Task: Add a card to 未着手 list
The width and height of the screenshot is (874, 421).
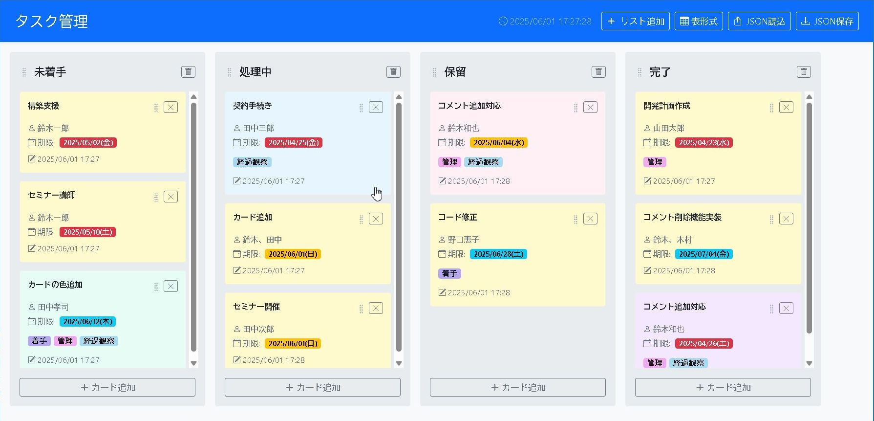Action: coord(107,387)
